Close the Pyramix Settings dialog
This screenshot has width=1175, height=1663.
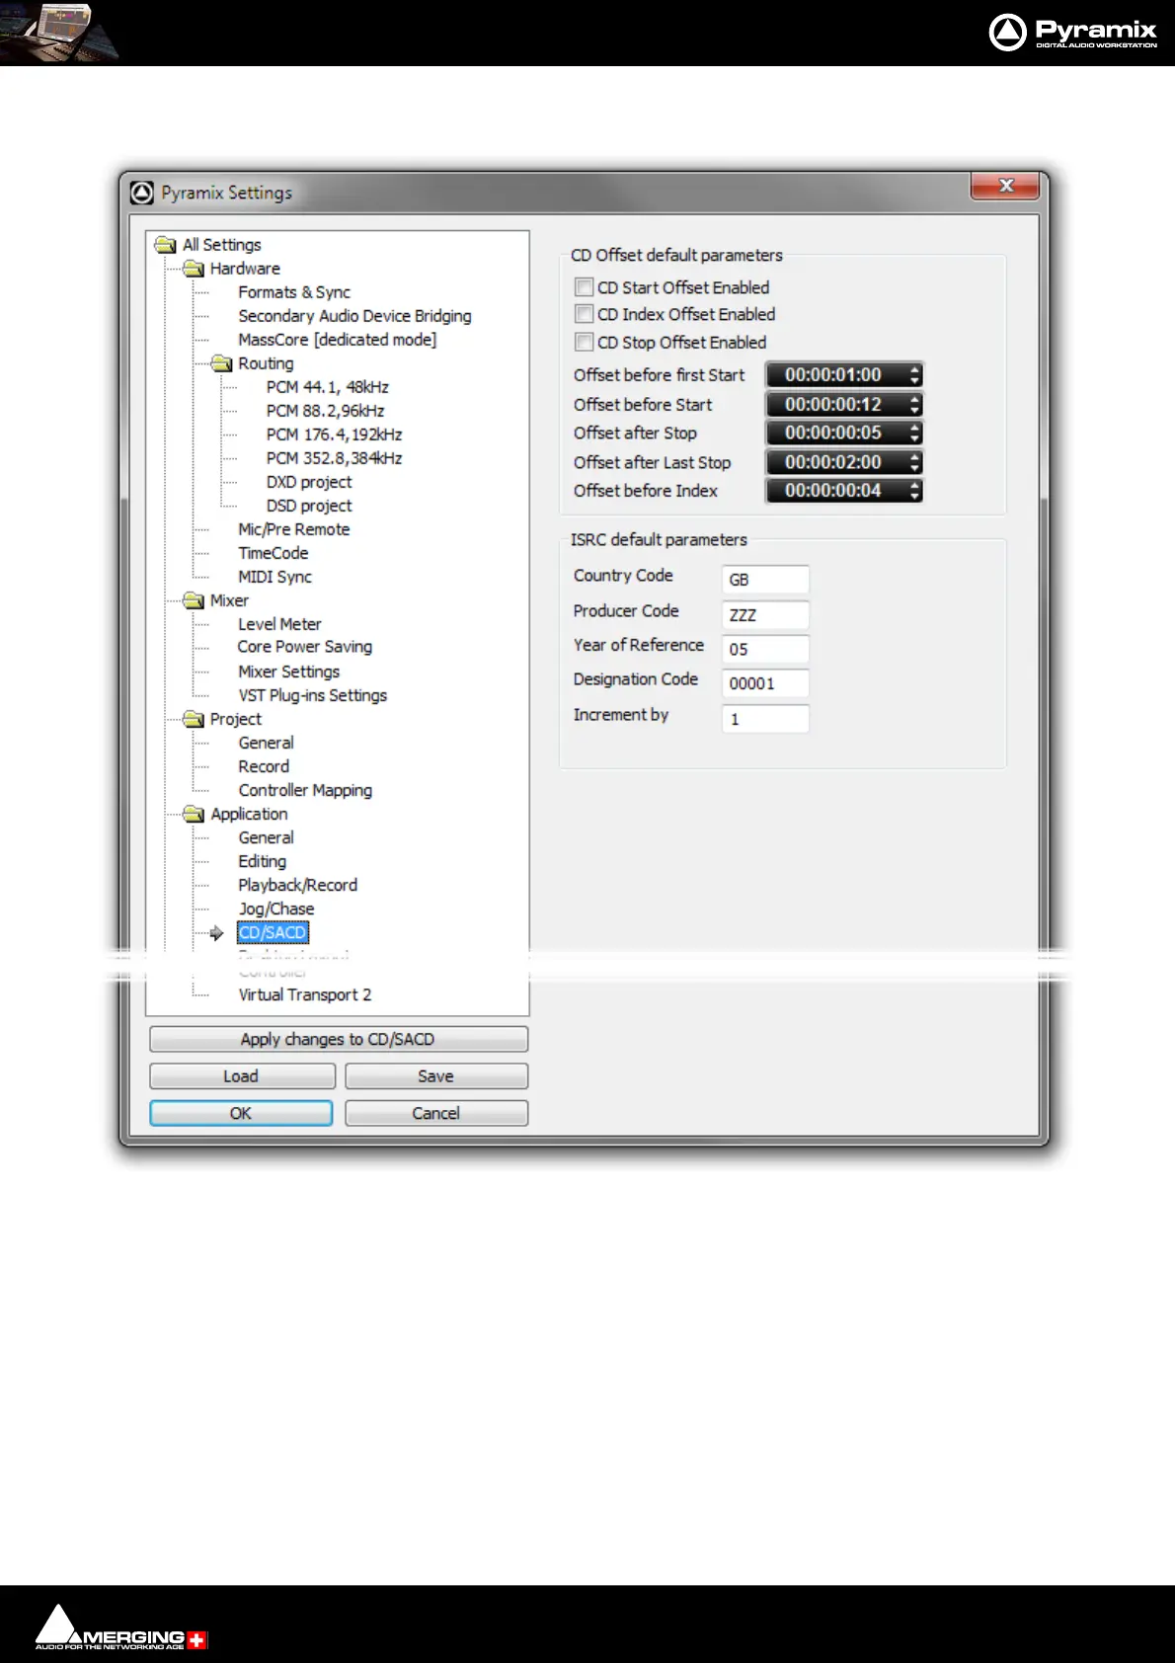1006,185
